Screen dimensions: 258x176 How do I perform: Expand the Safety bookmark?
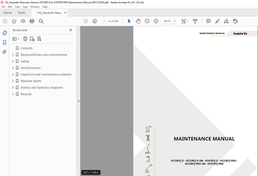click(x=13, y=61)
